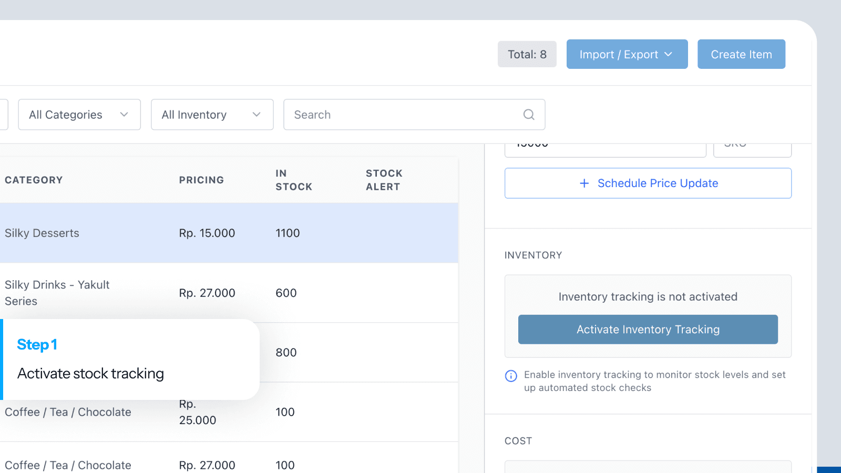This screenshot has height=473, width=841.
Task: Click the Rp. 25.000 price cell
Action: pyautogui.click(x=198, y=412)
